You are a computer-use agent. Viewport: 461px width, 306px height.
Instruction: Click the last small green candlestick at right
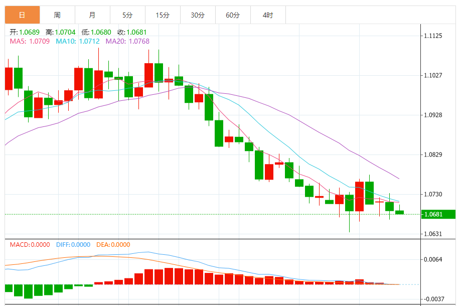click(x=400, y=212)
